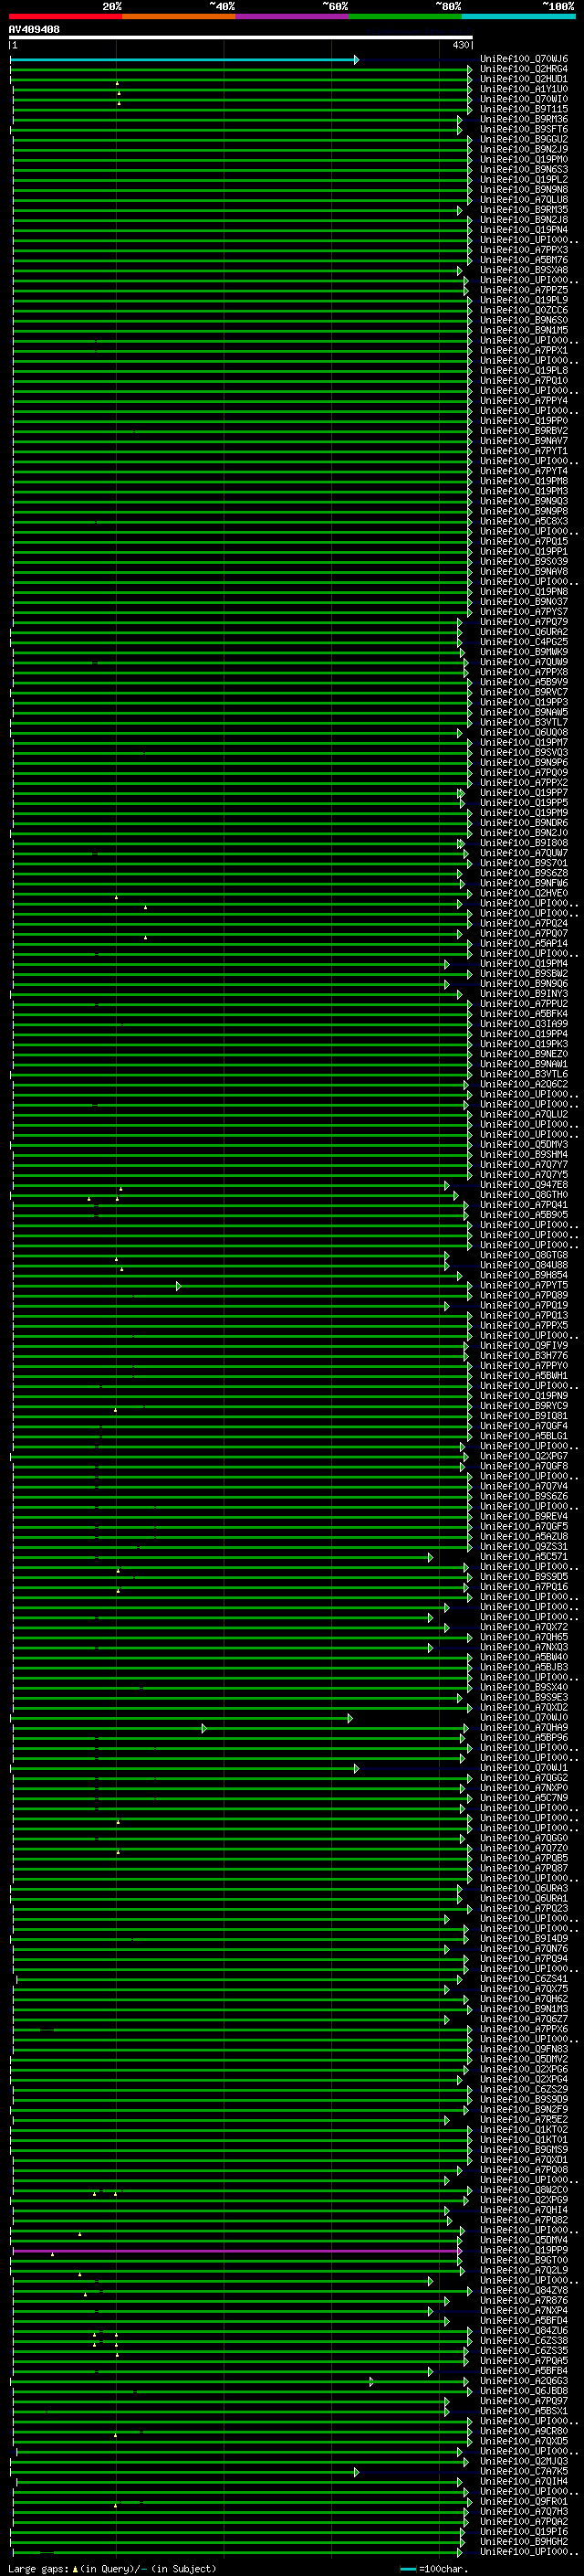The image size is (584, 2576).
Task: Select the UniRef100_B9RM35 label
Action: pyautogui.click(x=524, y=210)
